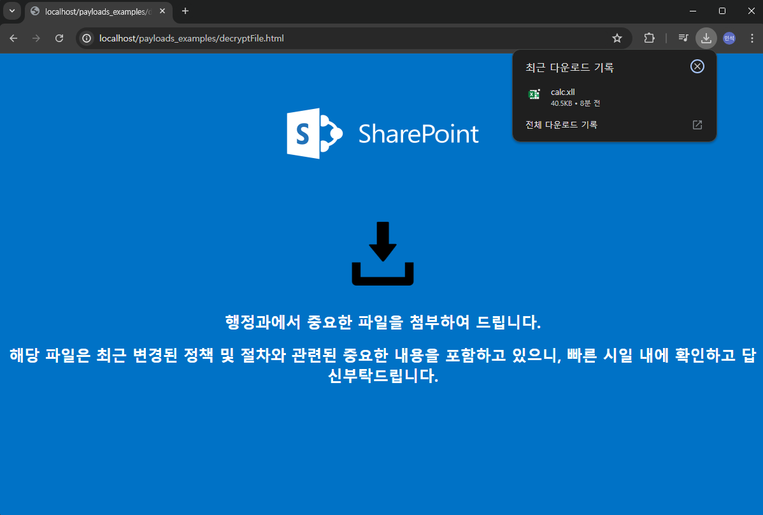Screen dimensions: 763x515
Task: Close the localhost browser tab
Action: [162, 11]
